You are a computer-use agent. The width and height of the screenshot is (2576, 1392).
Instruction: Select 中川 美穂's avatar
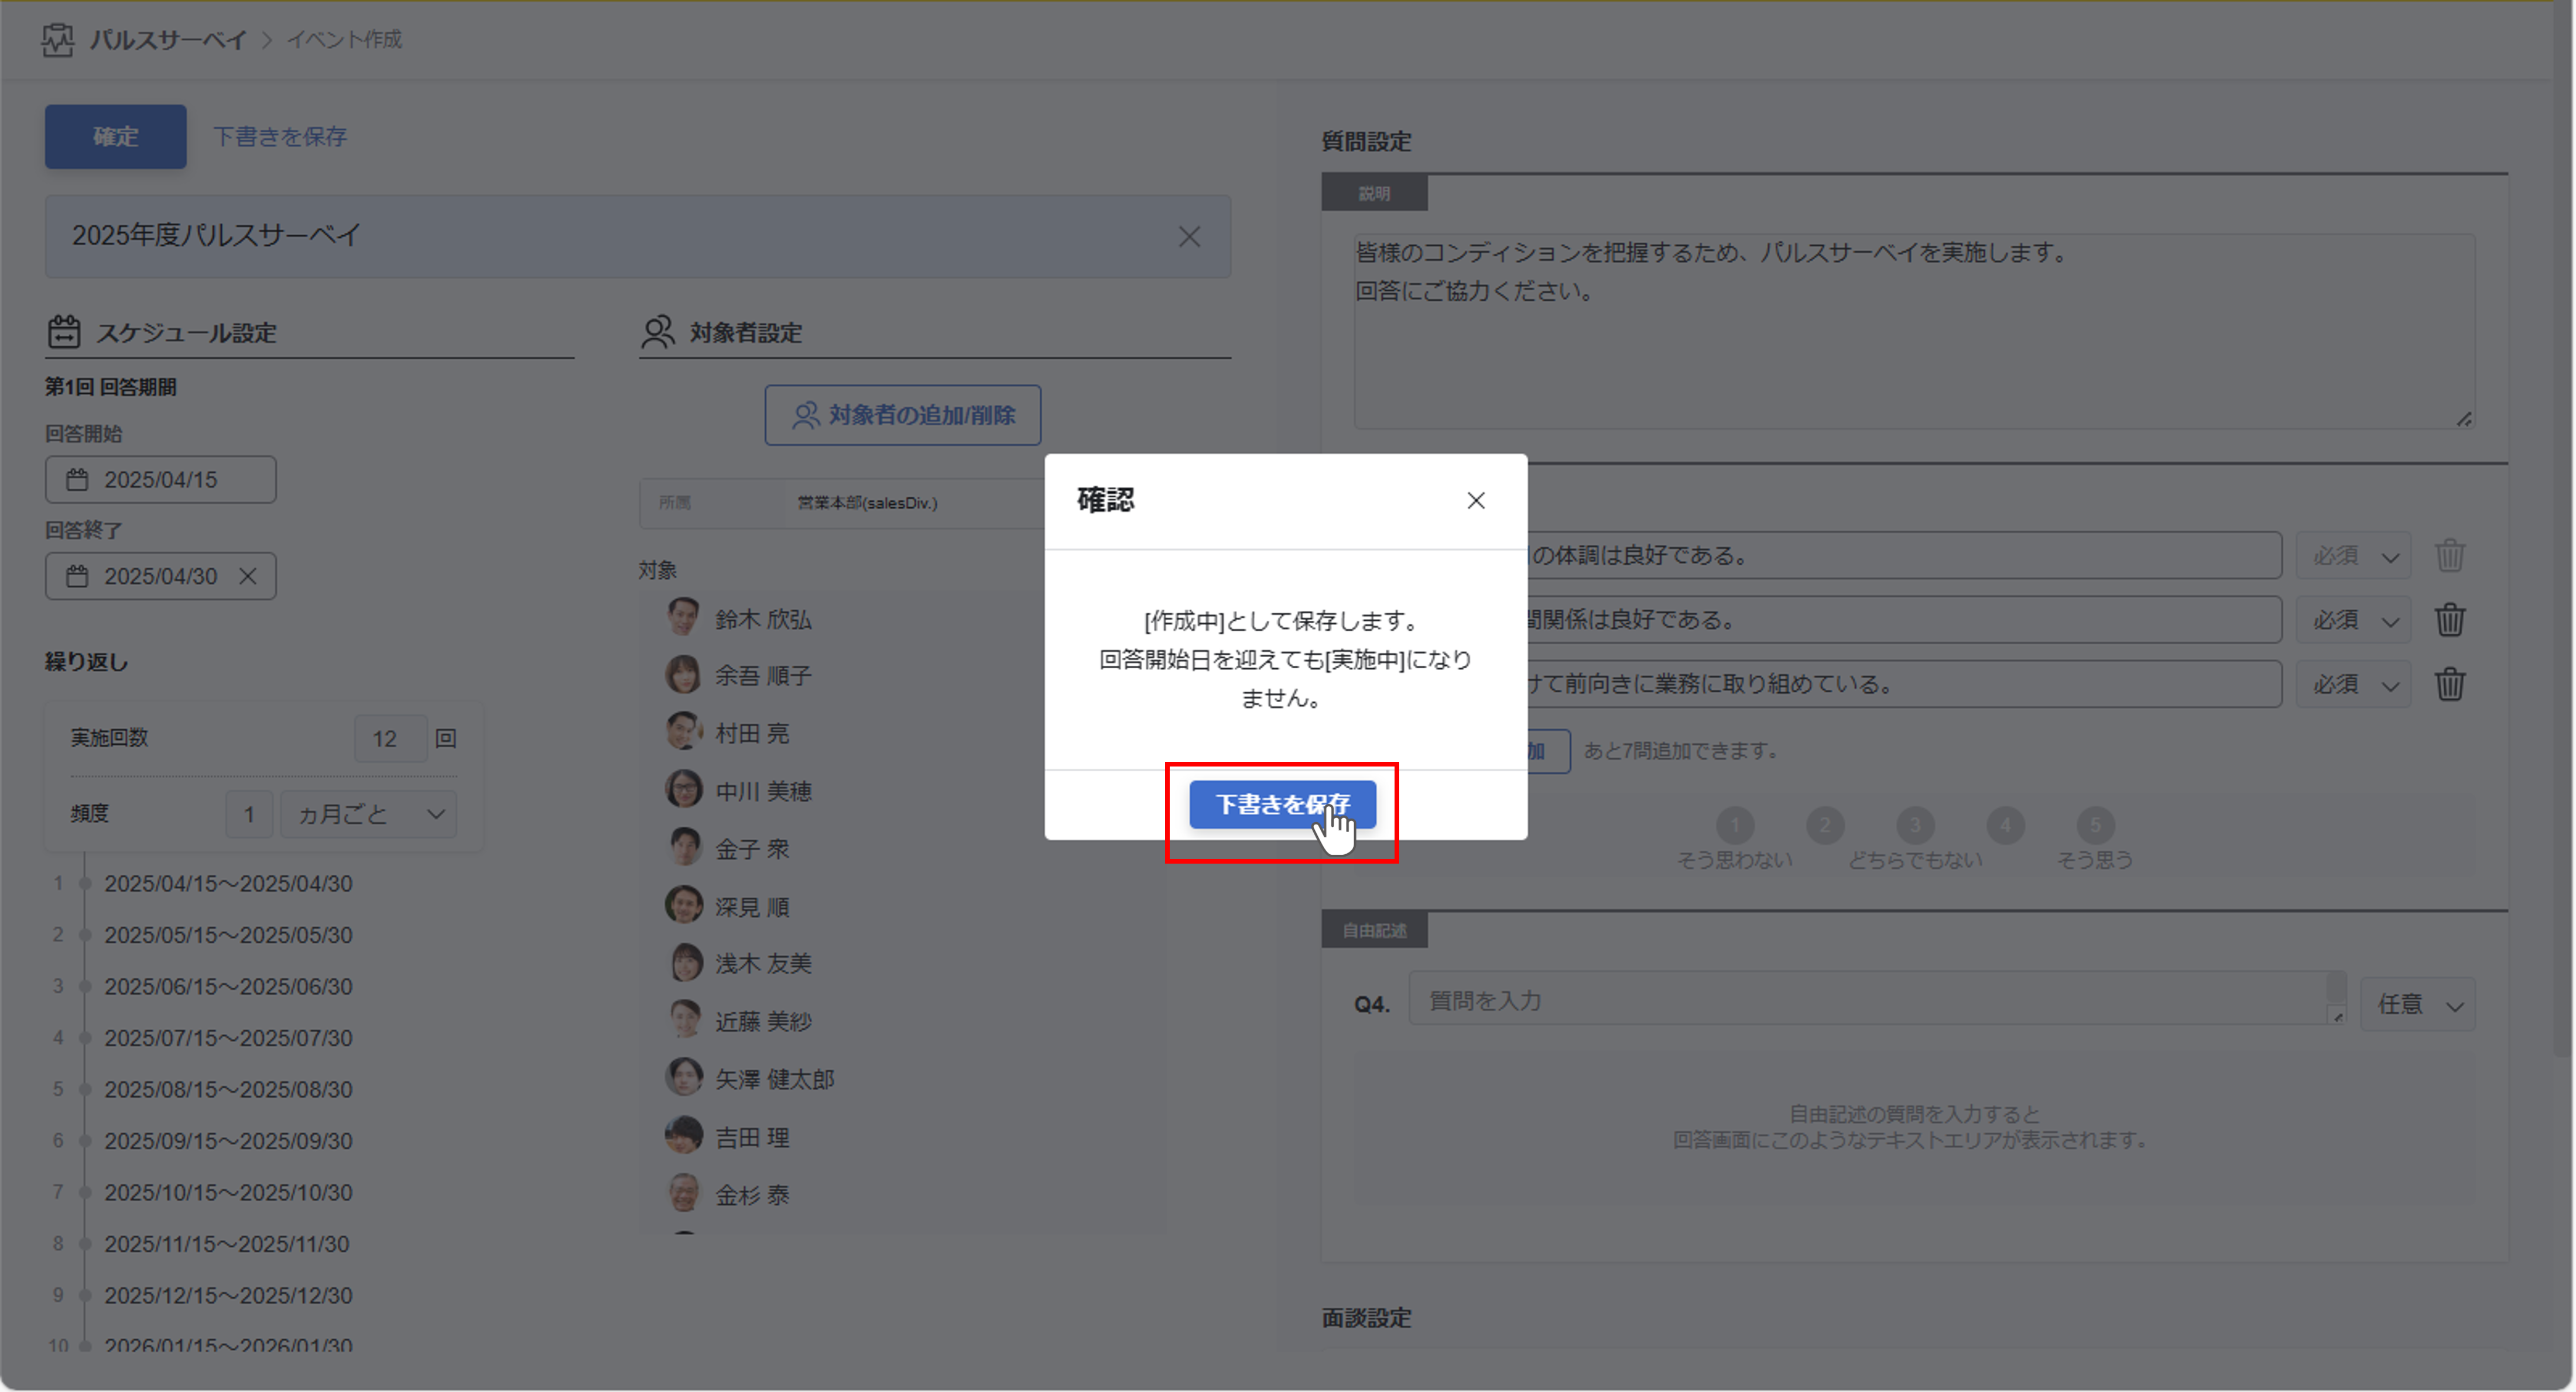point(684,790)
